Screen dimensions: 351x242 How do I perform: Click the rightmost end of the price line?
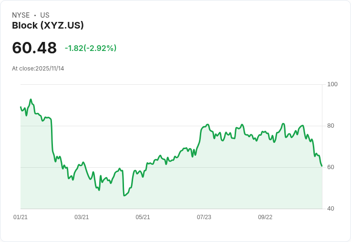click(x=322, y=166)
